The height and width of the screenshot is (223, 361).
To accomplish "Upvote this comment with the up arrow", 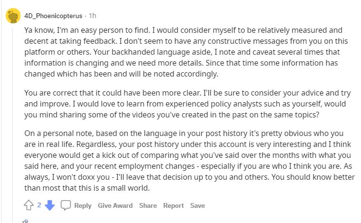I will coord(28,205).
